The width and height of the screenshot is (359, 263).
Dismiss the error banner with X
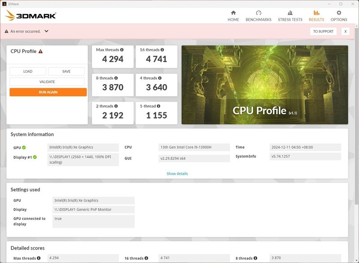coord(345,31)
